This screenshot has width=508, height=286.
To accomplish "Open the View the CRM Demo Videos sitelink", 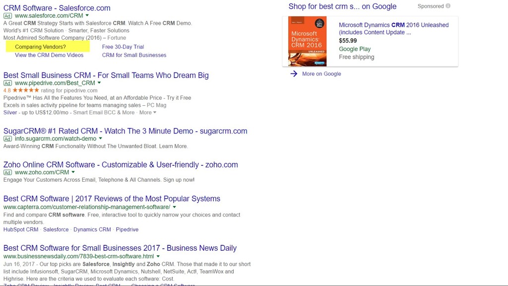I will pos(49,55).
